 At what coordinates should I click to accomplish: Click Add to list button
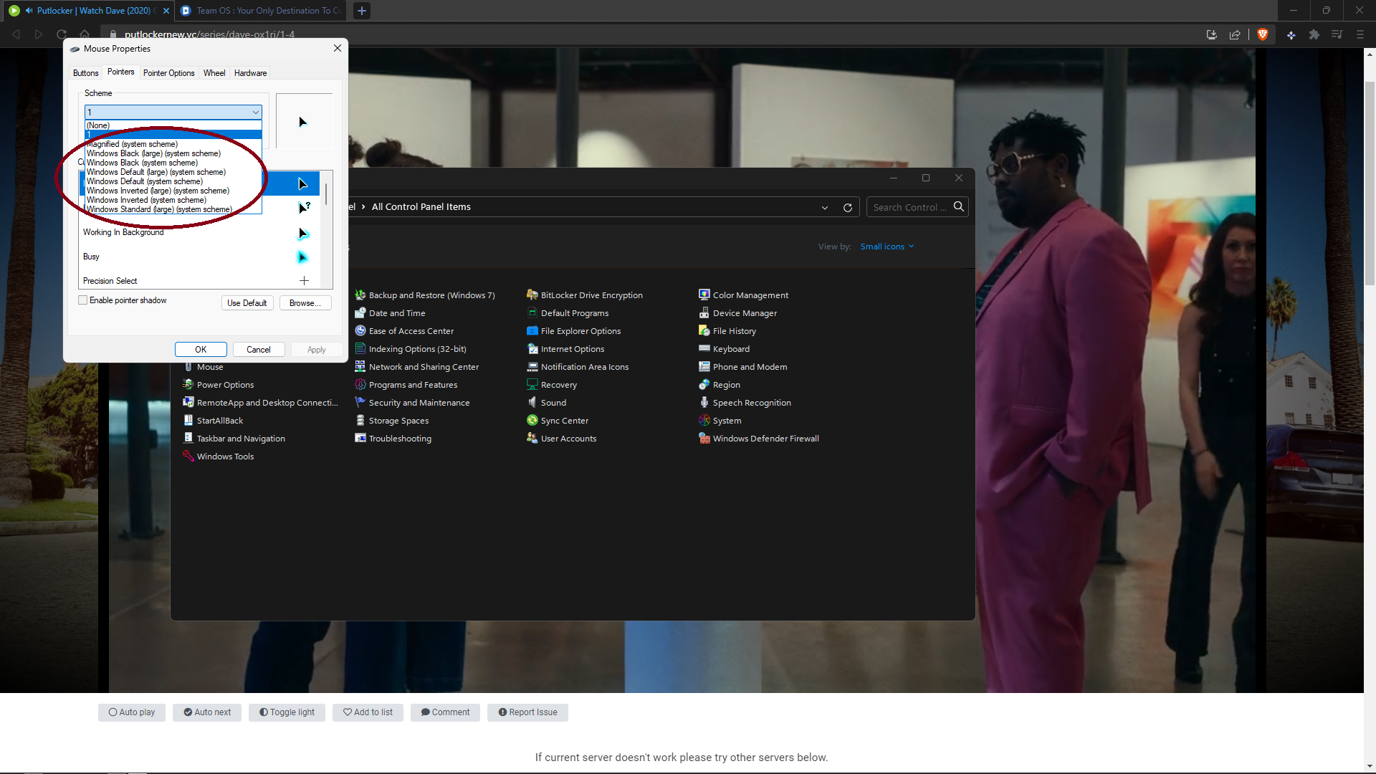click(368, 712)
